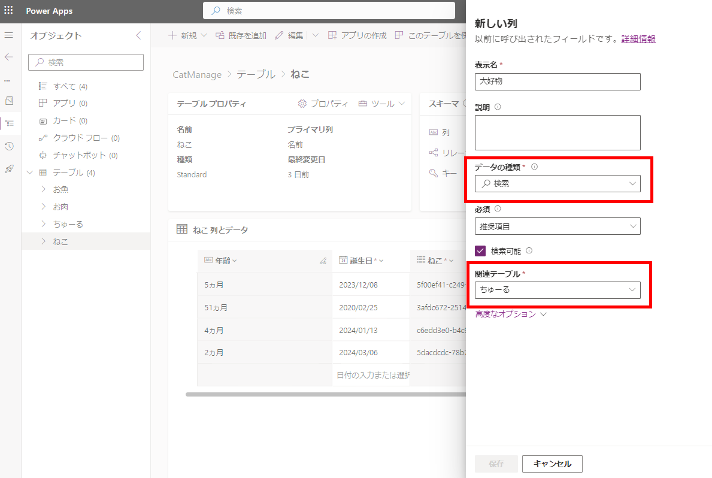Toggle the 検索可能 checkbox

[x=480, y=251]
